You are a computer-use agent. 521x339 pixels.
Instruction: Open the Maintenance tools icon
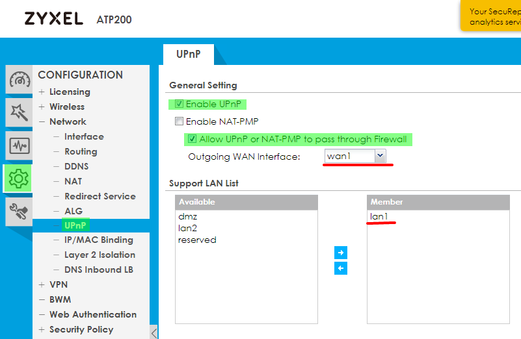point(19,210)
